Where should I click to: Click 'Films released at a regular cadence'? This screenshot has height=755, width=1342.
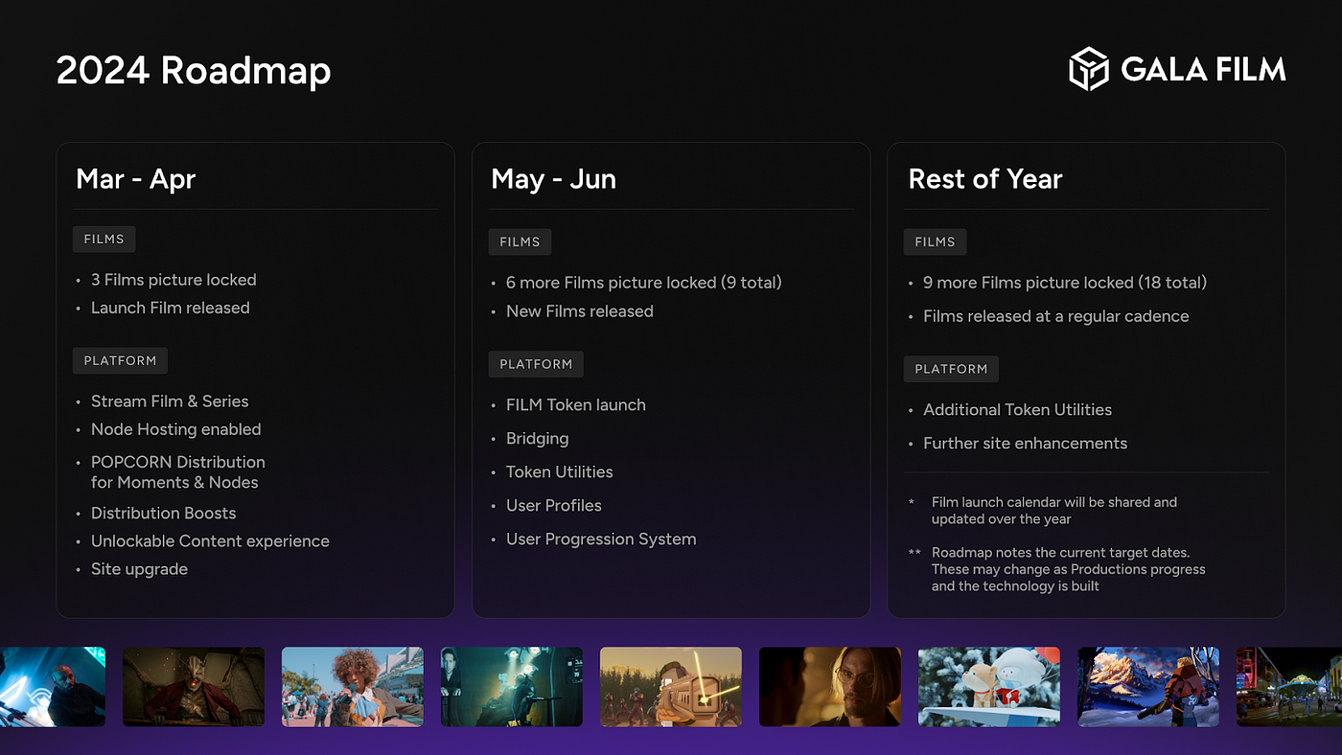click(1056, 316)
